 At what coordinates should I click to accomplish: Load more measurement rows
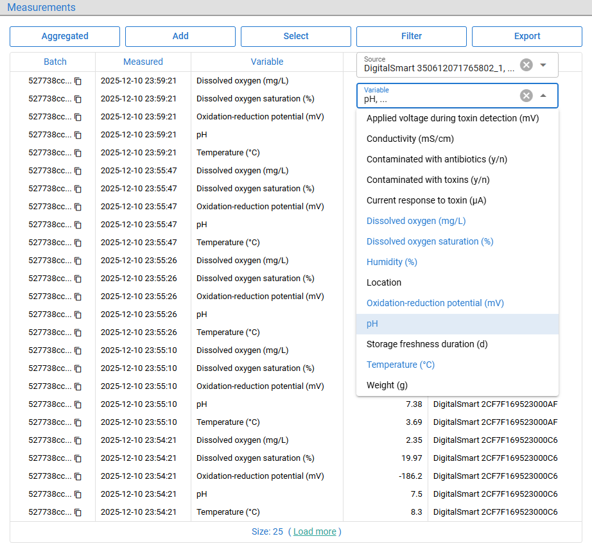pos(315,531)
